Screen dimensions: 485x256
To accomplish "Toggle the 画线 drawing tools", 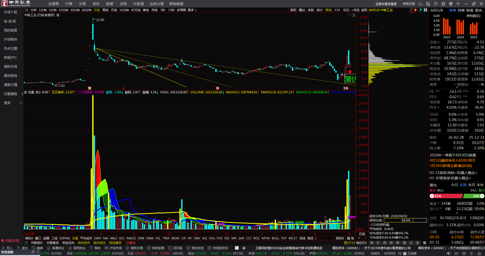I will (x=329, y=10).
